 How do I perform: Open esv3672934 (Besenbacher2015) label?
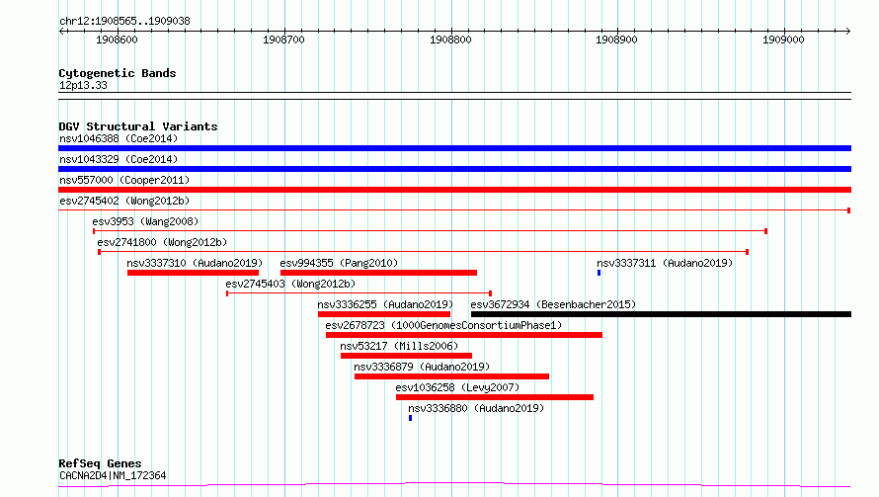pos(553,304)
